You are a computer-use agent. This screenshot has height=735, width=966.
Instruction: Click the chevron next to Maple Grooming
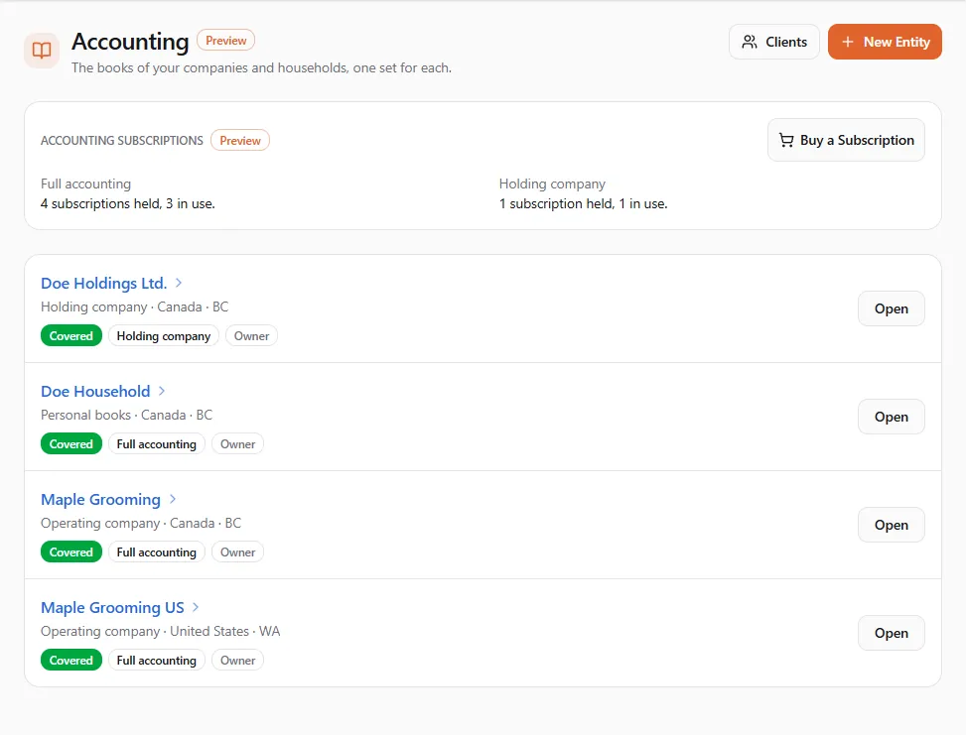click(x=173, y=499)
